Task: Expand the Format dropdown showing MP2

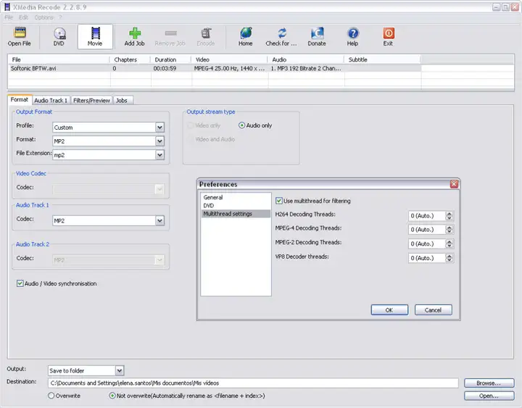Action: coord(159,141)
